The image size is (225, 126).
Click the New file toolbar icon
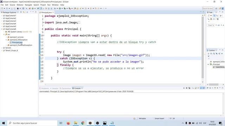point(2,8)
